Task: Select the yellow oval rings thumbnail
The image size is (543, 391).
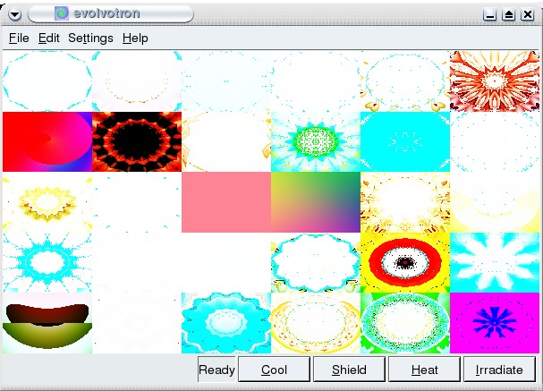Action: [x=316, y=323]
